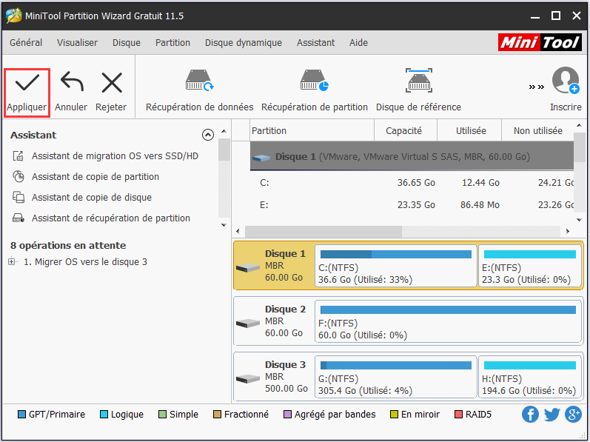Select E:(NTFS) block on Disque 1
This screenshot has height=442, width=590.
(530, 266)
